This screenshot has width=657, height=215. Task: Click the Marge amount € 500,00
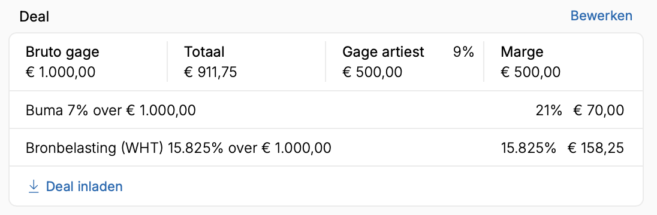tap(531, 72)
